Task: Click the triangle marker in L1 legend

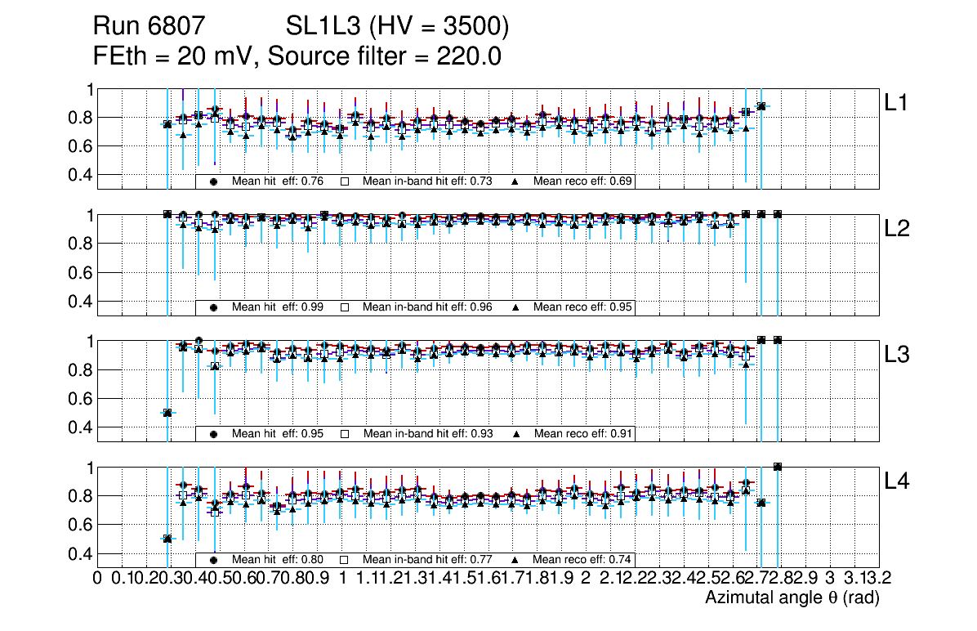Action: coord(516,181)
